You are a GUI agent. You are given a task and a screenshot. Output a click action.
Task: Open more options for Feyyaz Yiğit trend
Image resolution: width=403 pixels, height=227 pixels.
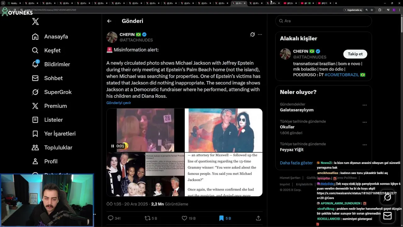click(x=365, y=145)
